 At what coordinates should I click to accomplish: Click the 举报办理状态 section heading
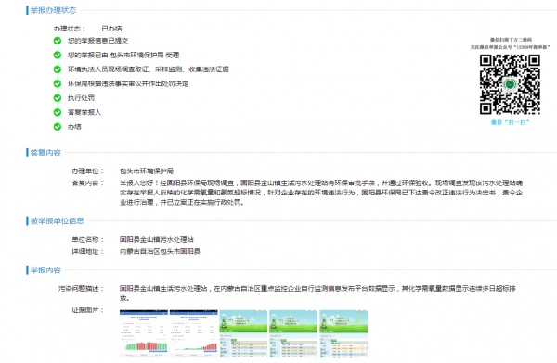[53, 10]
